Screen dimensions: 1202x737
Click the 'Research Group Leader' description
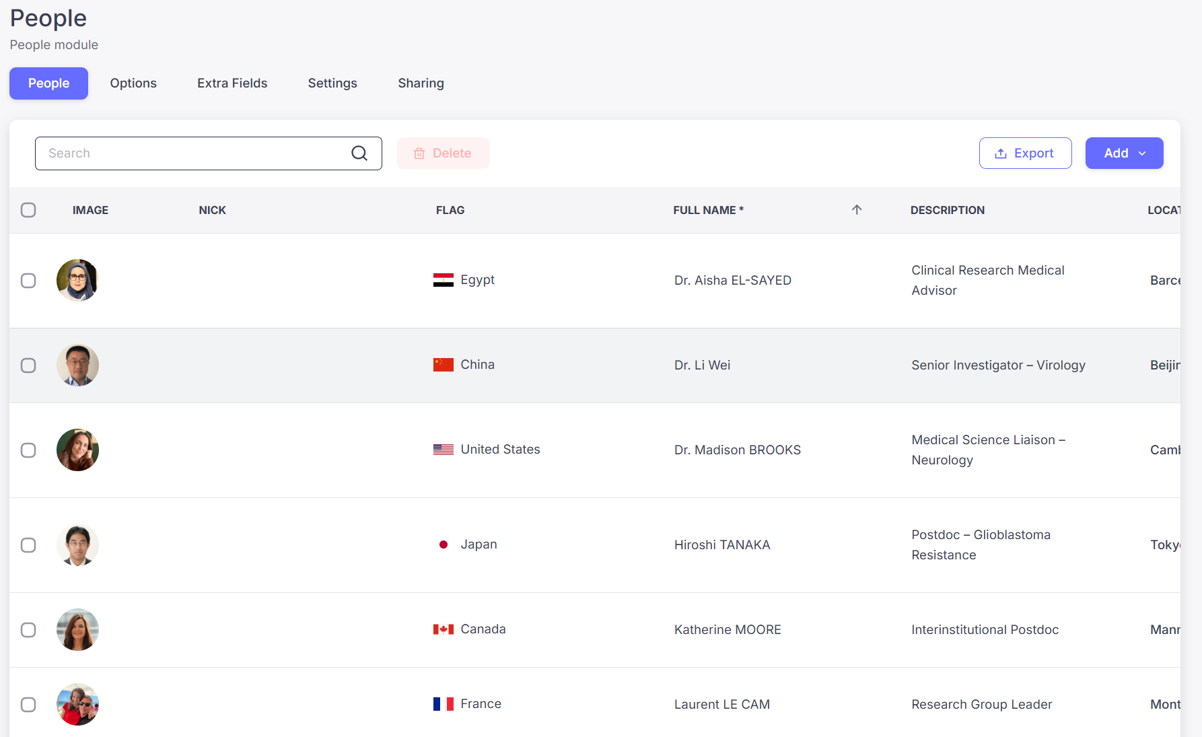[x=981, y=705]
